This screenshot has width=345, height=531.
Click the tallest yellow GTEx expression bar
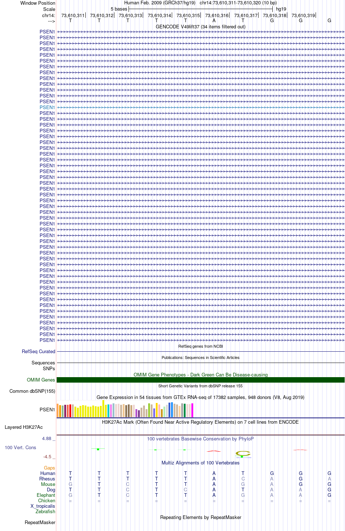click(x=103, y=408)
